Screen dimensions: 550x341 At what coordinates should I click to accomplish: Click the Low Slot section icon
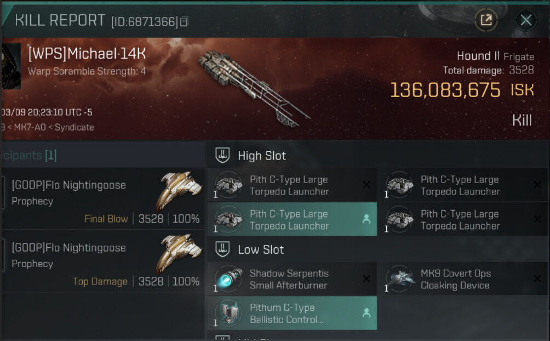[x=222, y=249]
